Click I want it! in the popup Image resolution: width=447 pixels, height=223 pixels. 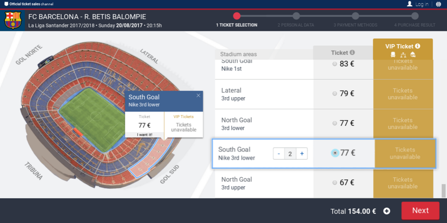[x=144, y=135]
